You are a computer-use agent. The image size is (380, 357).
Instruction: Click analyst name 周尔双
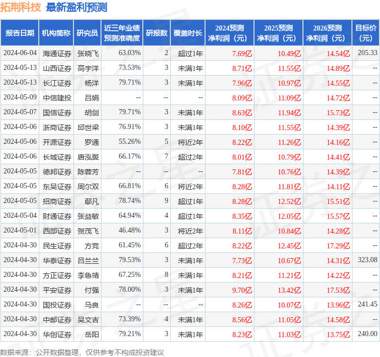tap(88, 187)
